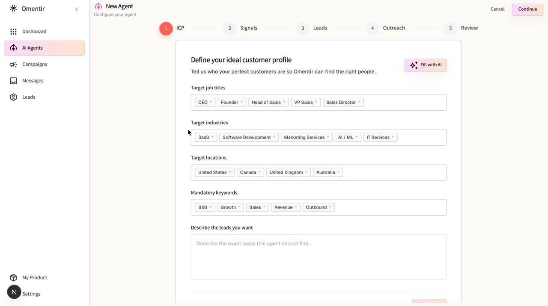Viewport: 548px width, 306px height.
Task: Click the 'Configure your agent' subtitle
Action: [115, 15]
